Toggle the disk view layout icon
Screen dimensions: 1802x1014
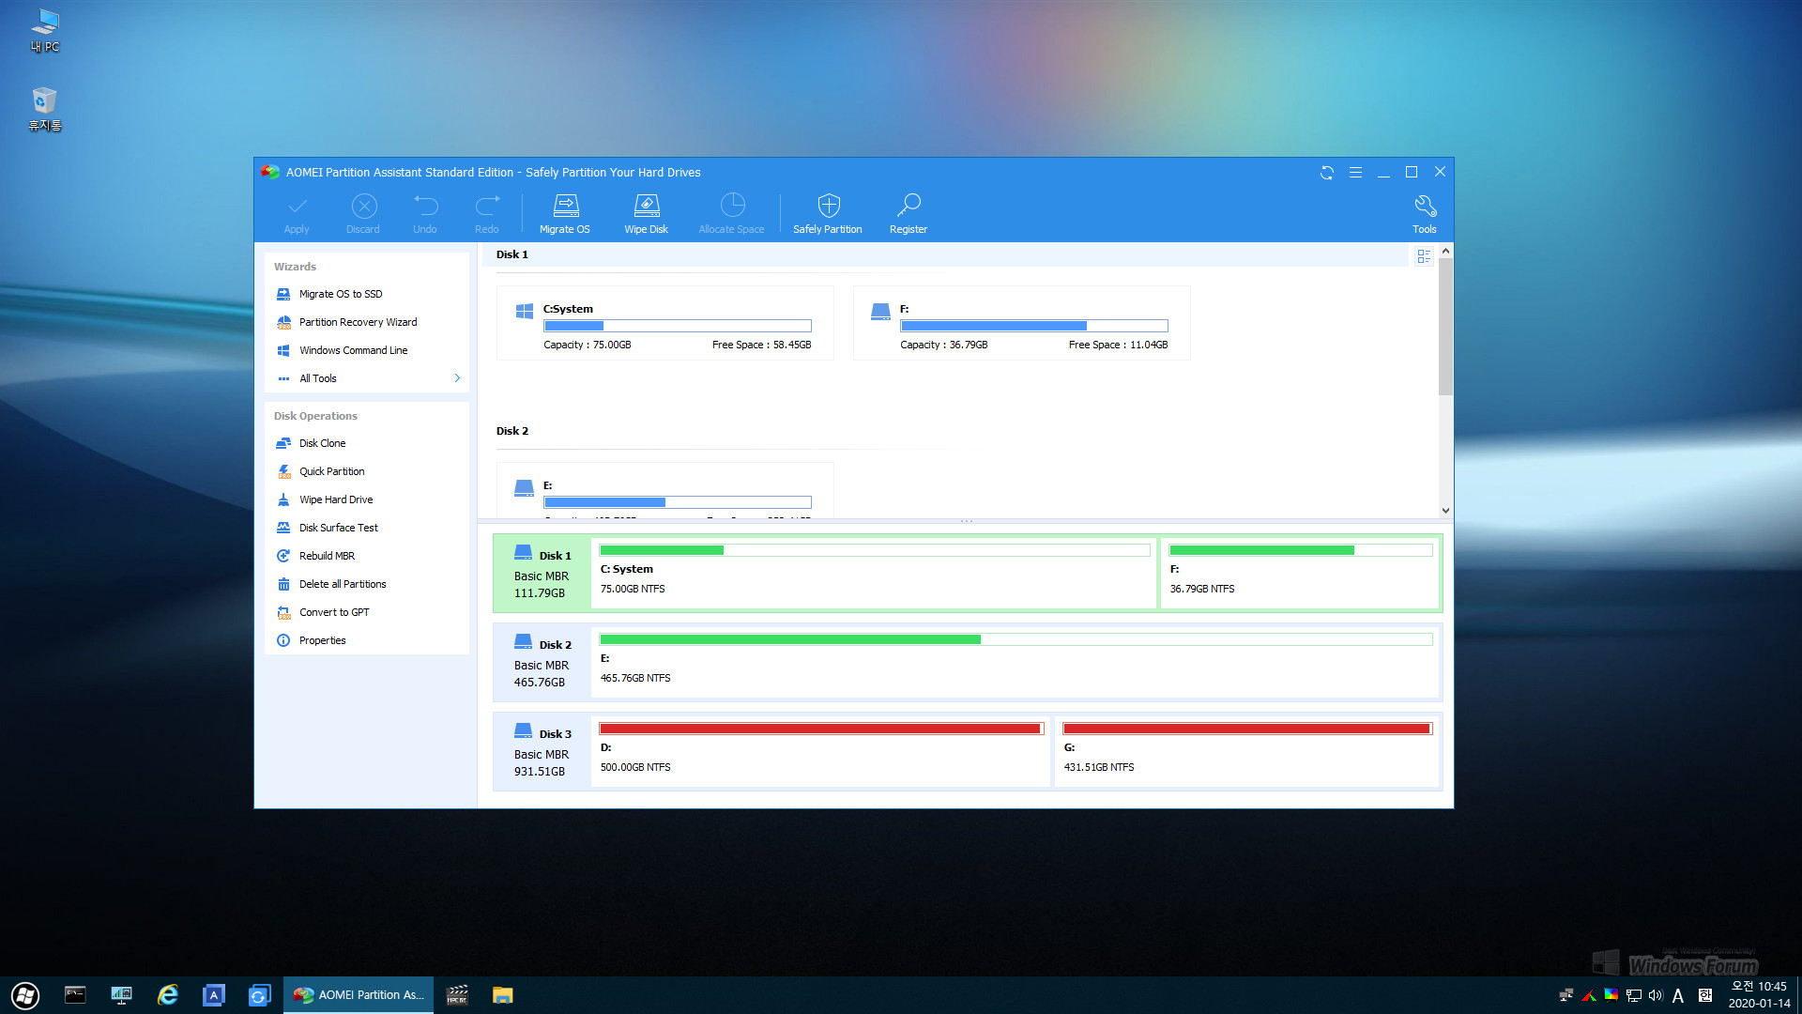pos(1424,256)
